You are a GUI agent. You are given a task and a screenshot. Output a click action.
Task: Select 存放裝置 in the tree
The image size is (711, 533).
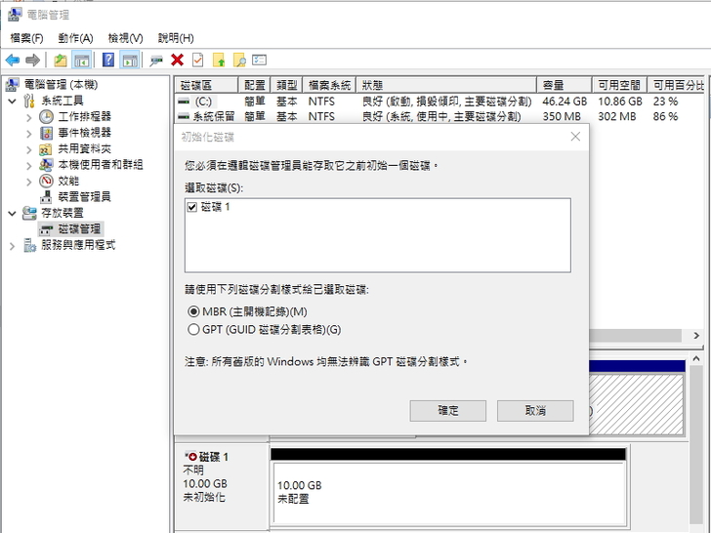point(63,213)
